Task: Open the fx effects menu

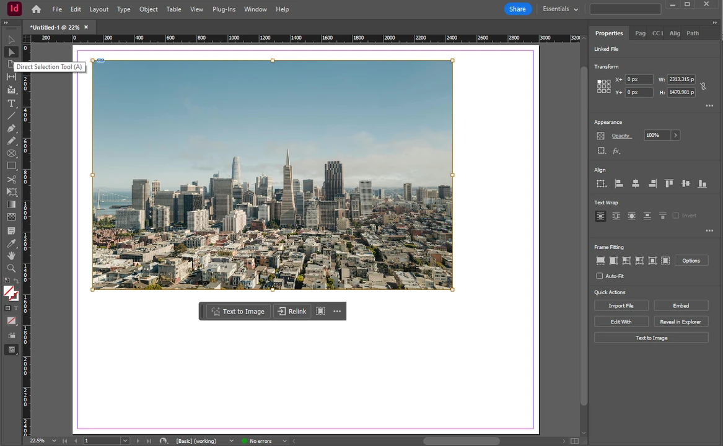Action: click(x=616, y=151)
